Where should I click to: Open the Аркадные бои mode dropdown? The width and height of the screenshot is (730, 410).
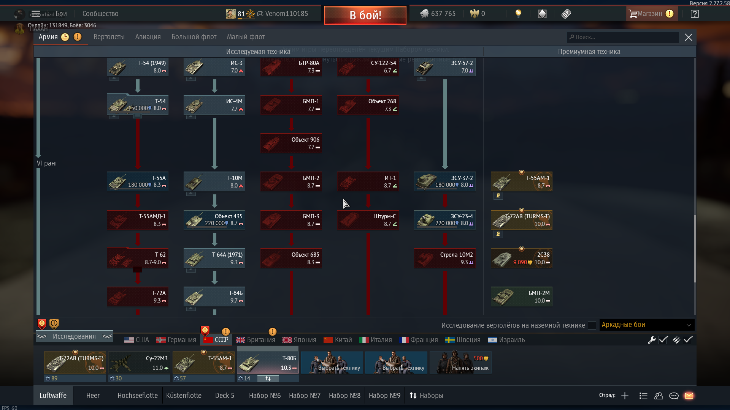647,325
